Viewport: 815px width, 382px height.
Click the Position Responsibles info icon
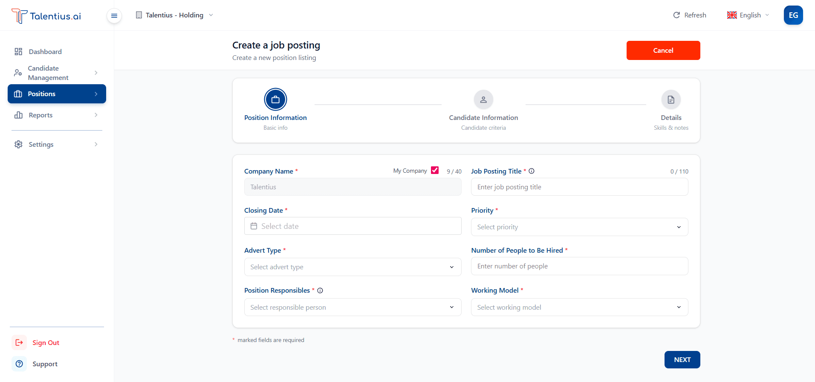coord(320,291)
